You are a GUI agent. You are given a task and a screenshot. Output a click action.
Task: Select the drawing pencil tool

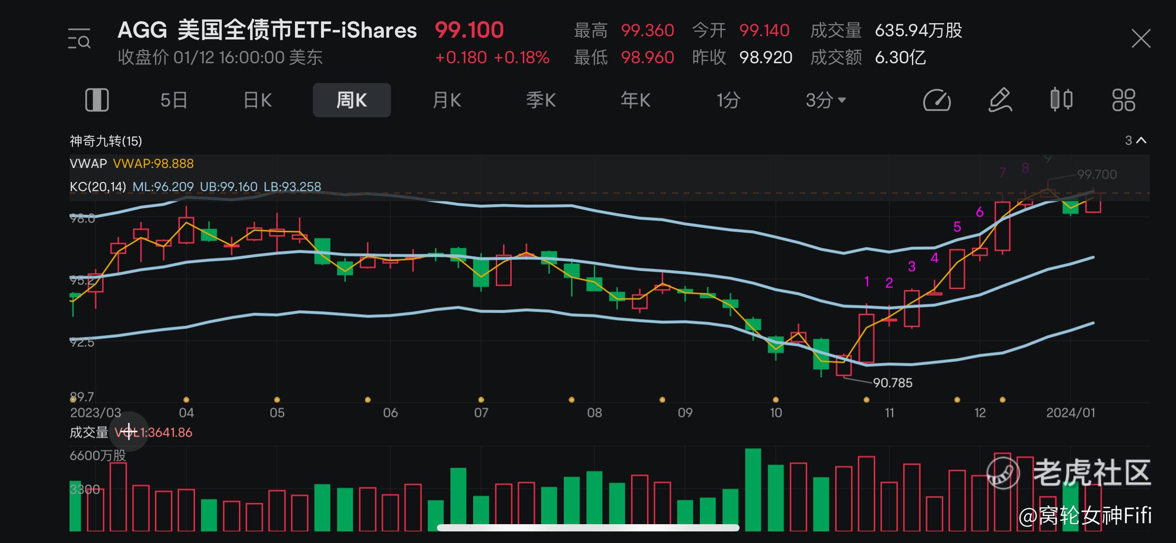pos(1000,100)
